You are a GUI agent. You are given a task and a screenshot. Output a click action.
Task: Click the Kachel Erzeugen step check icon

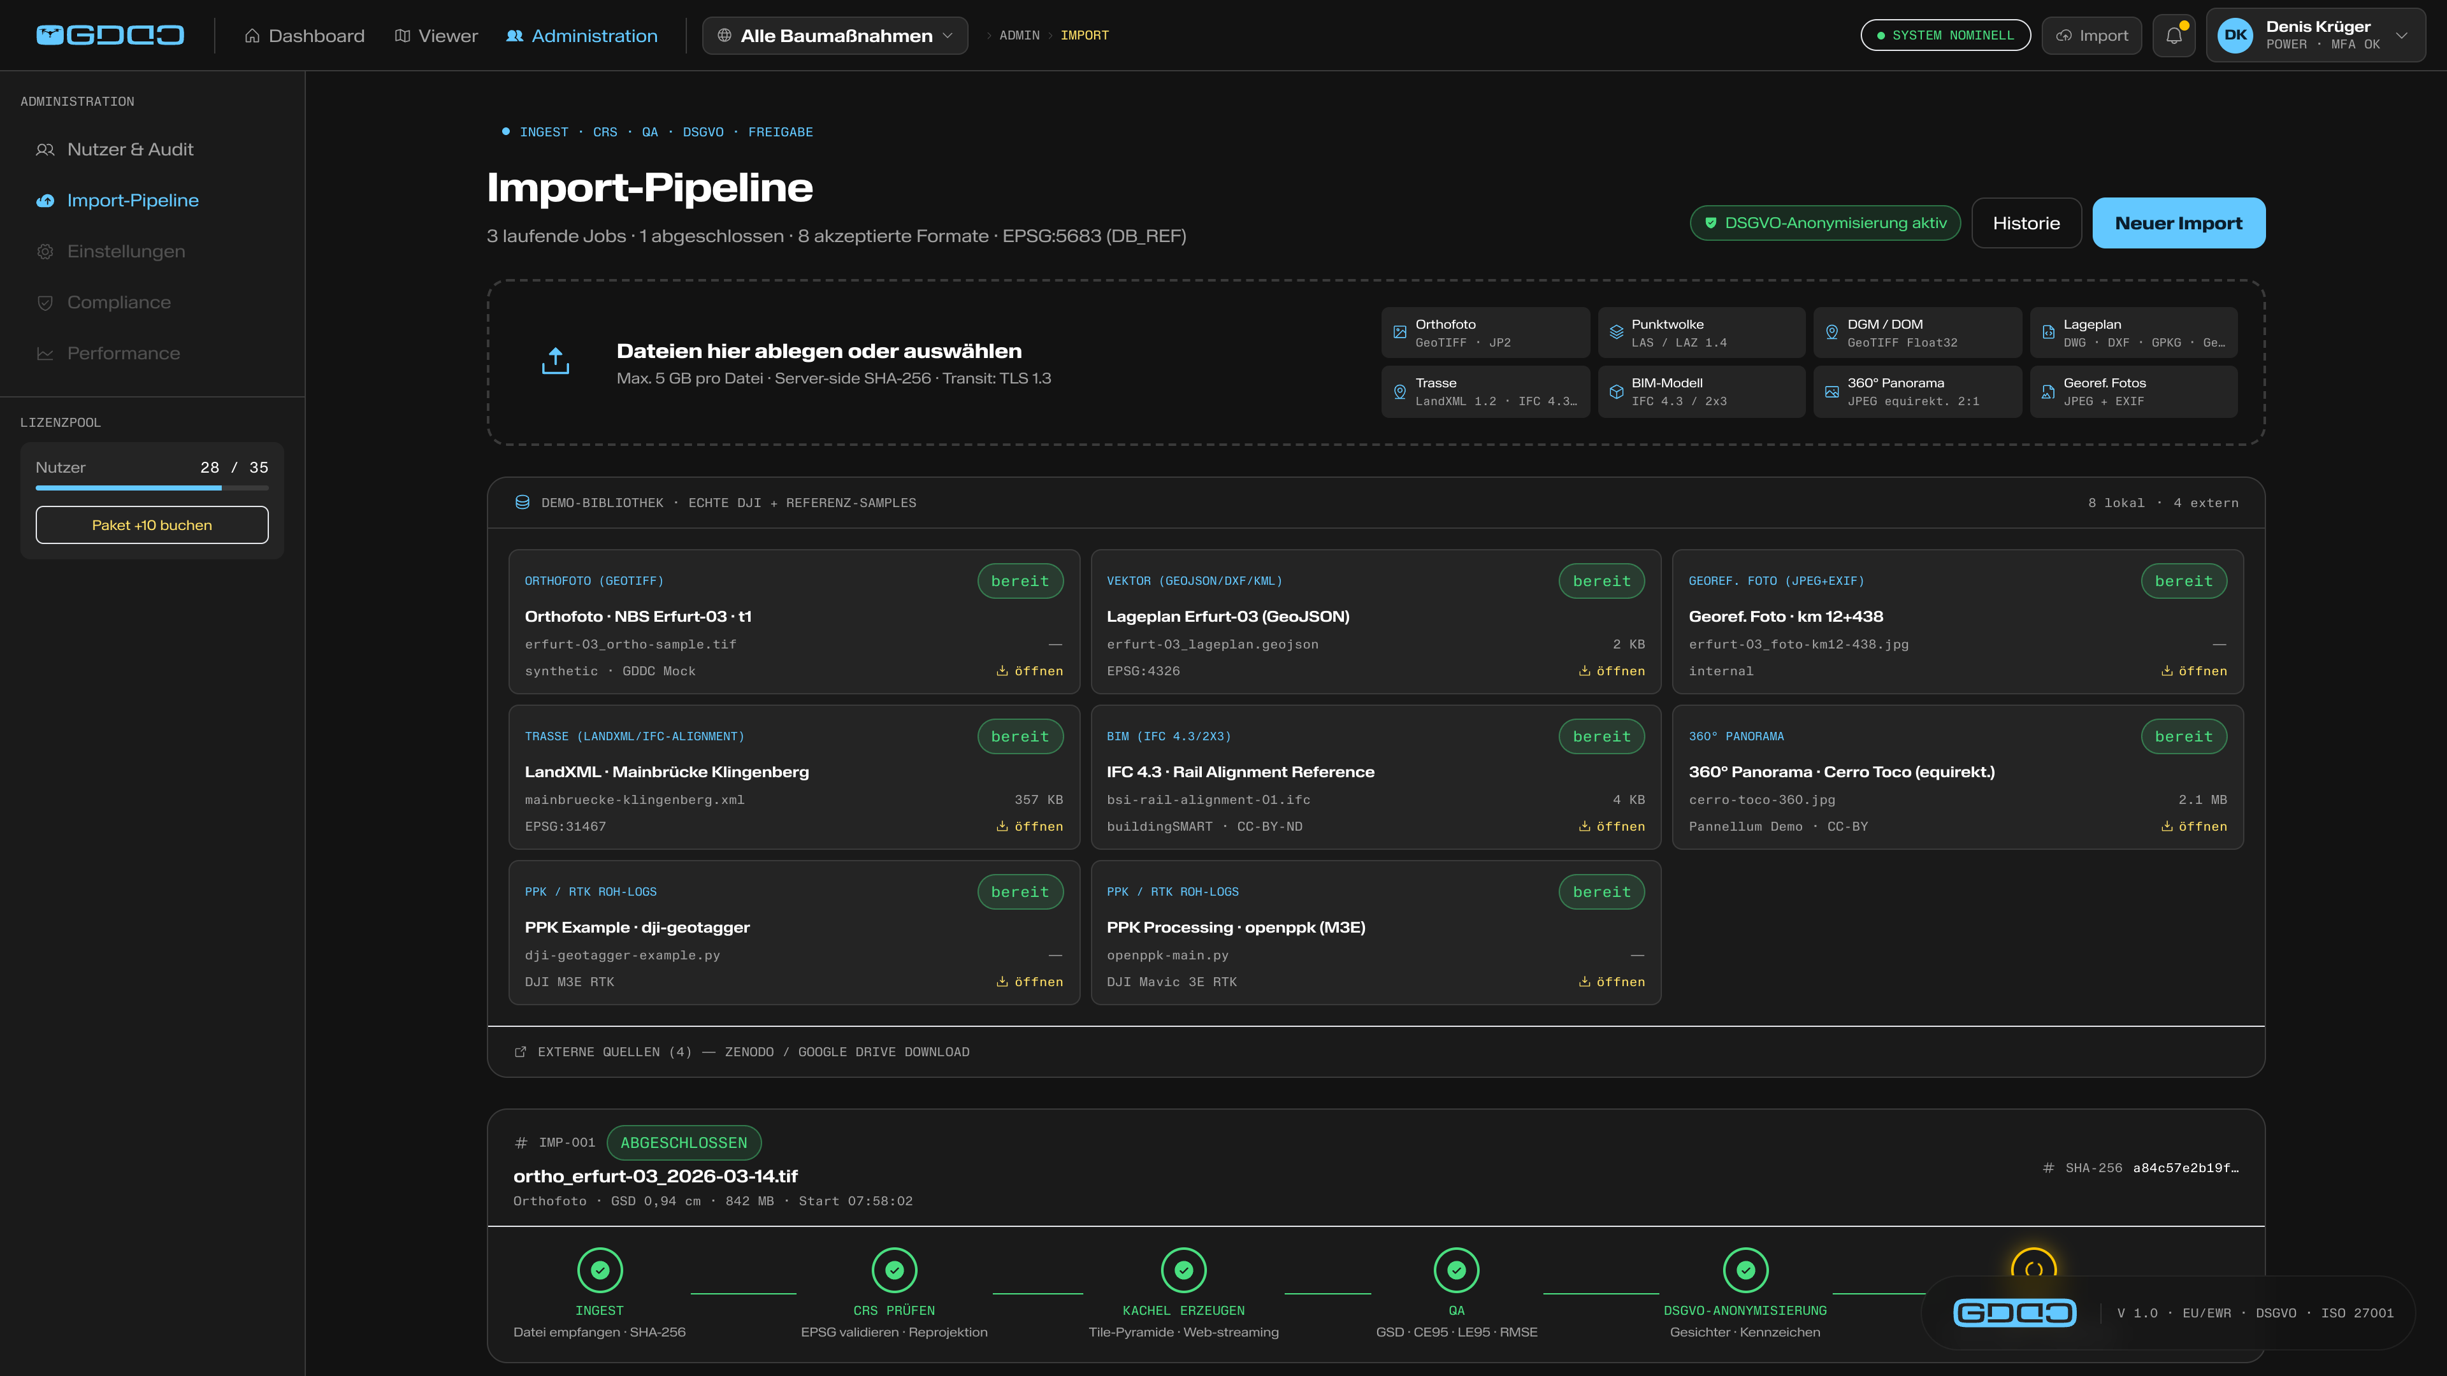click(x=1183, y=1270)
